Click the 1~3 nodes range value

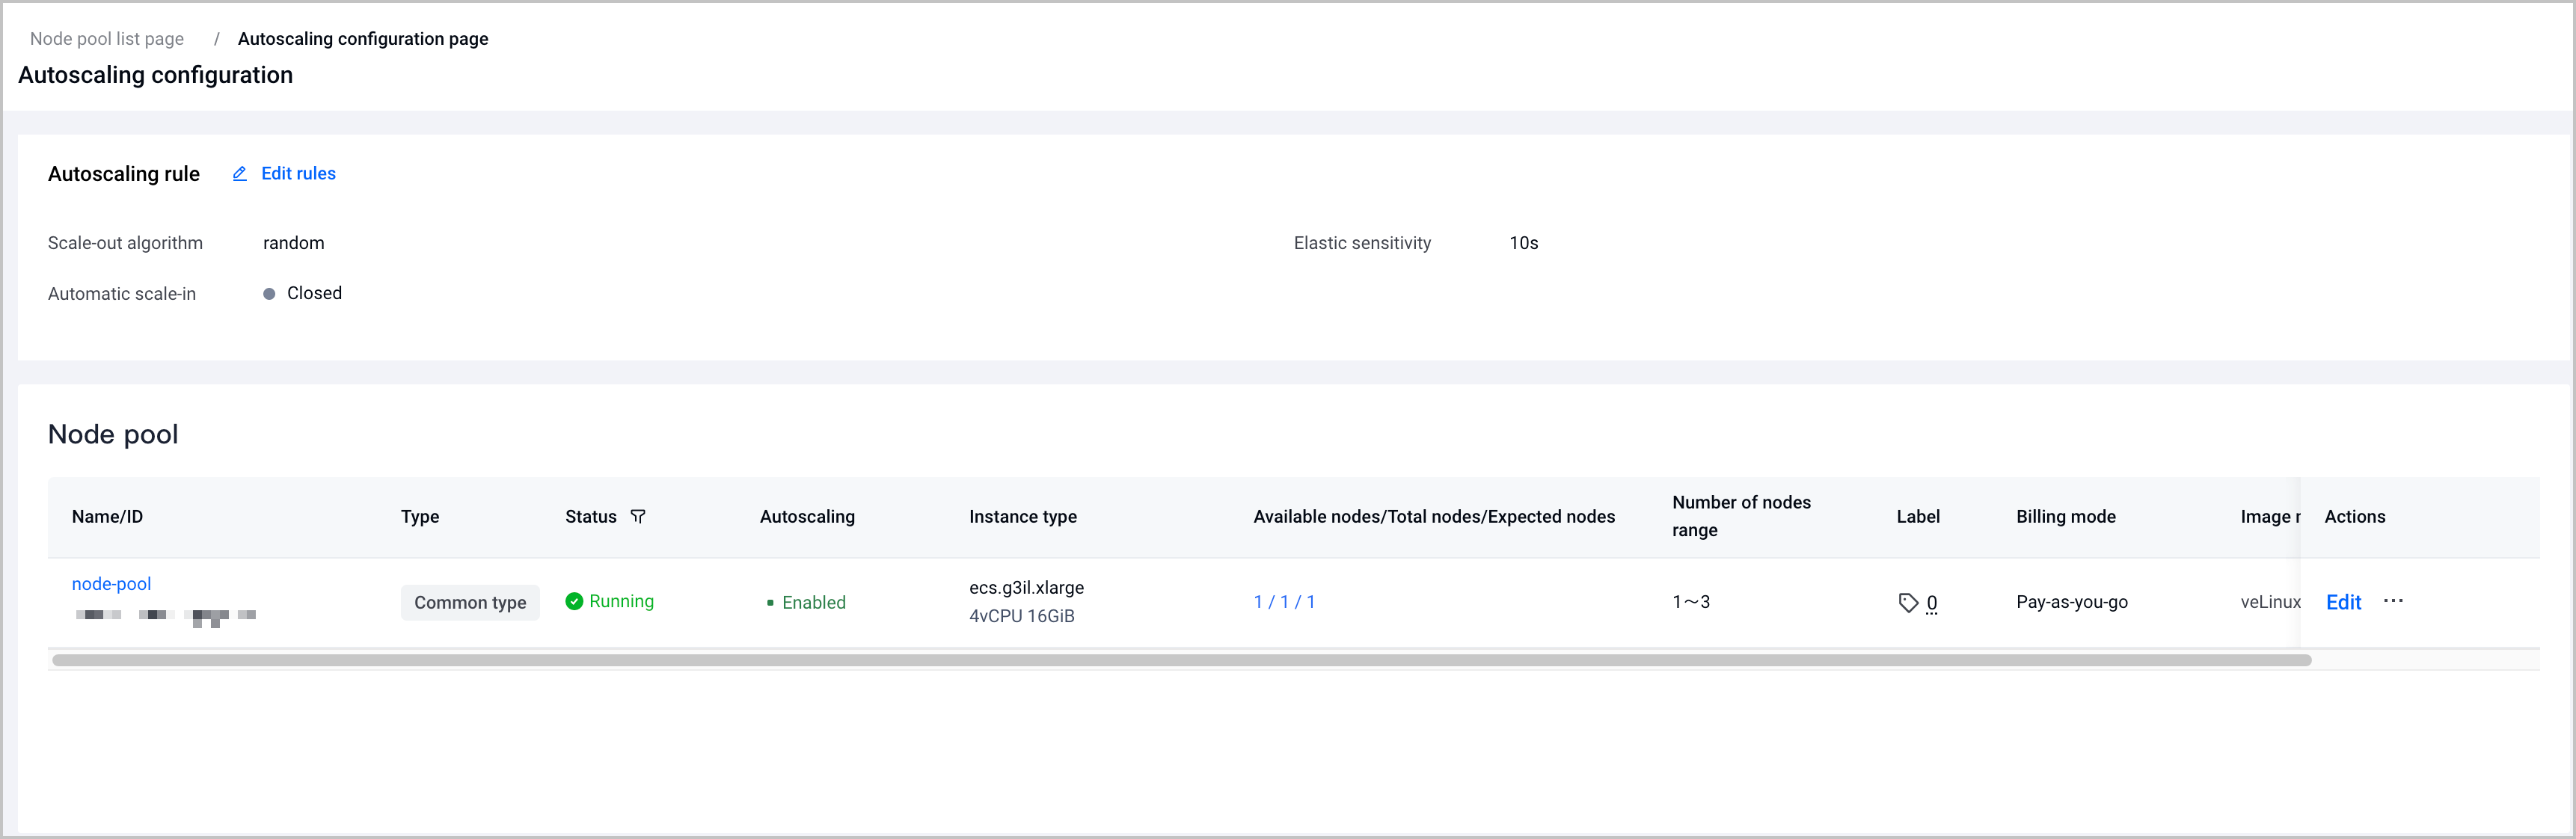[1691, 602]
